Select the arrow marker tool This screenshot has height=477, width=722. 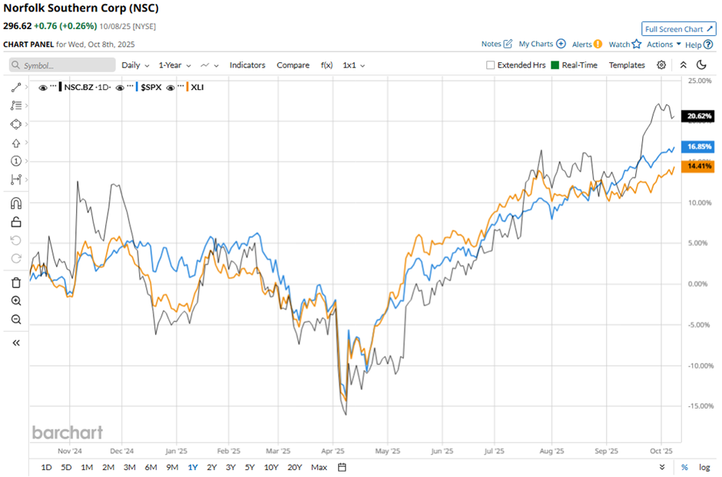[16, 143]
